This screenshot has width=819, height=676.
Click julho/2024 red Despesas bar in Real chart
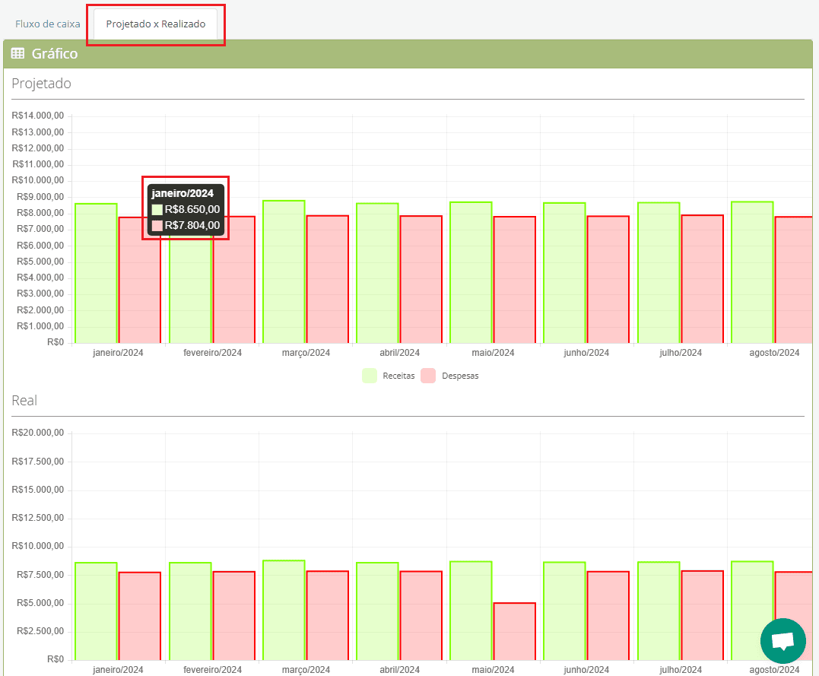[x=703, y=615]
